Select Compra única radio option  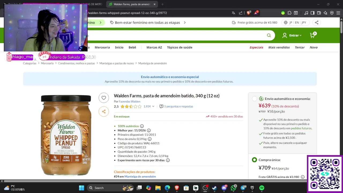254,160
